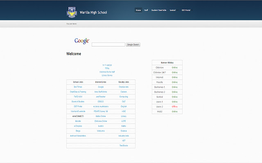Open the Industrial Arts faculty link
This screenshot has width=262, height=163.
click(x=124, y=136)
